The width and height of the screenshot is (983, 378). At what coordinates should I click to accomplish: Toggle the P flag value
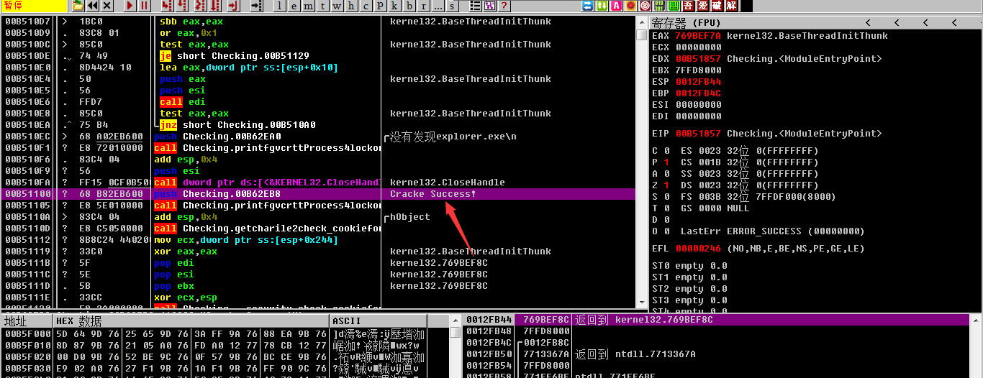point(666,162)
